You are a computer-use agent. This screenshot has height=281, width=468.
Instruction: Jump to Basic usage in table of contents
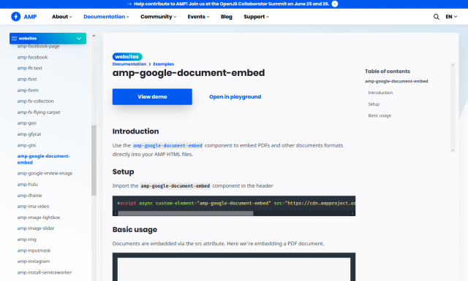(x=380, y=115)
